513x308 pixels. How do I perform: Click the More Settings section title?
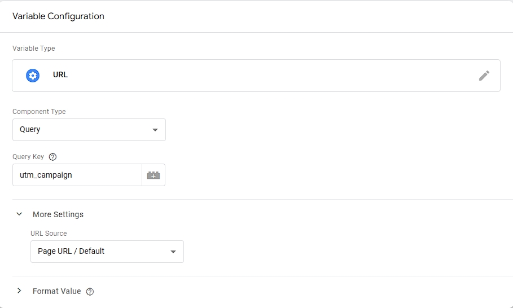(58, 214)
